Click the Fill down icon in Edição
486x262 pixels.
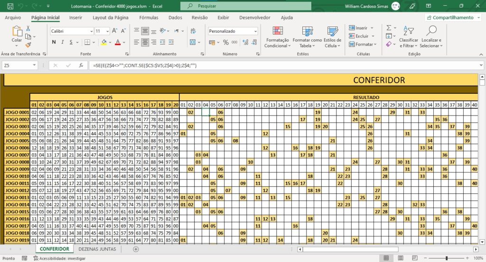coord(389,36)
